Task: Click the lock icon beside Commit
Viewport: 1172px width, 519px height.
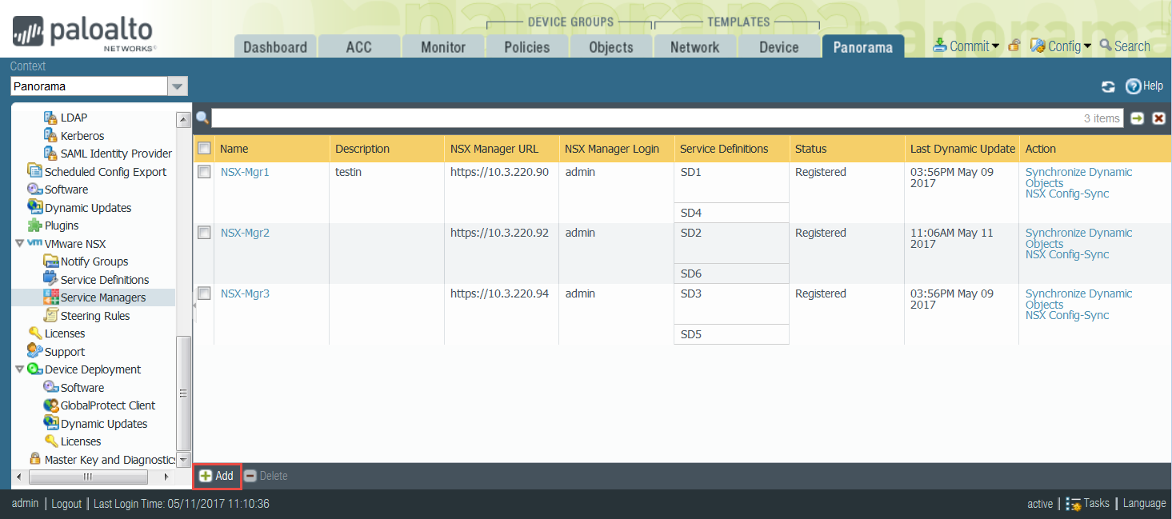Action: coord(1014,46)
